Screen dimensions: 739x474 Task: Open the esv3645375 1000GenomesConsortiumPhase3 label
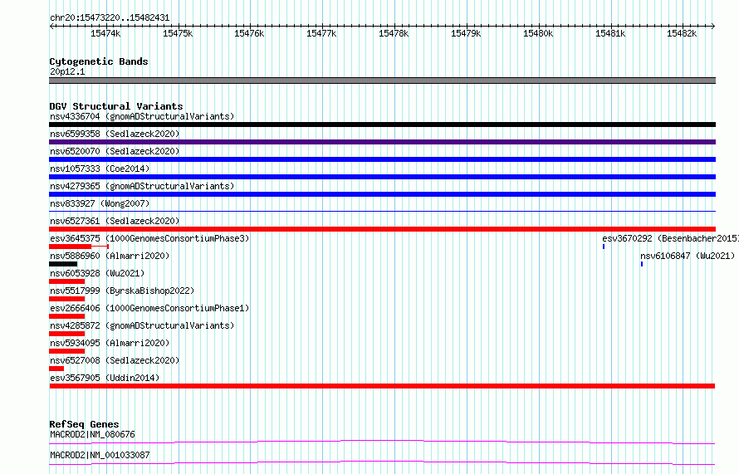(x=149, y=238)
